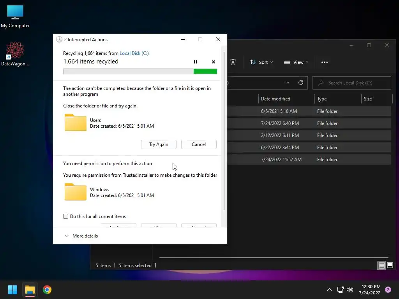Image resolution: width=399 pixels, height=299 pixels.
Task: Expand address bar history dropdown
Action: point(288,83)
